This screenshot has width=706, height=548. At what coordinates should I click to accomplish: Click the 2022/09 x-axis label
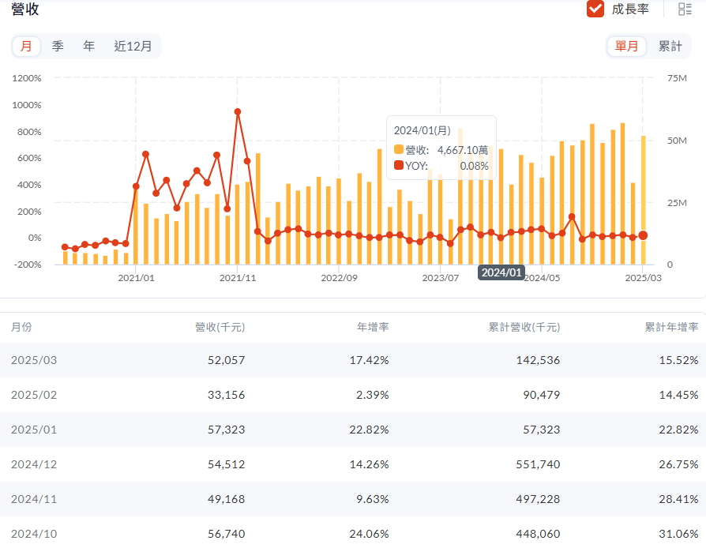339,278
